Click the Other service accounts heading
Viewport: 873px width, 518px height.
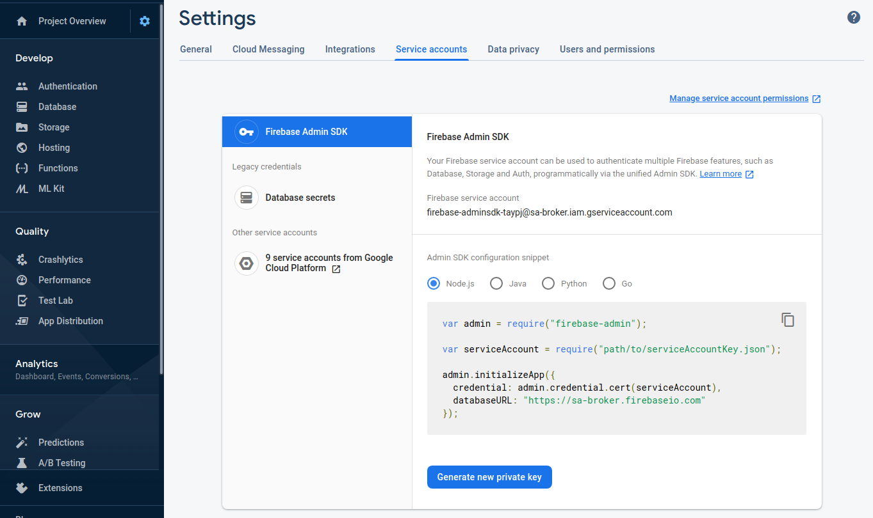275,233
